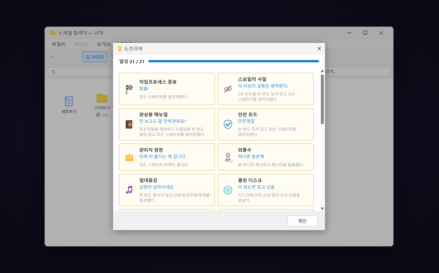Confirm with the 확인 button
The image size is (439, 273).
tap(302, 221)
